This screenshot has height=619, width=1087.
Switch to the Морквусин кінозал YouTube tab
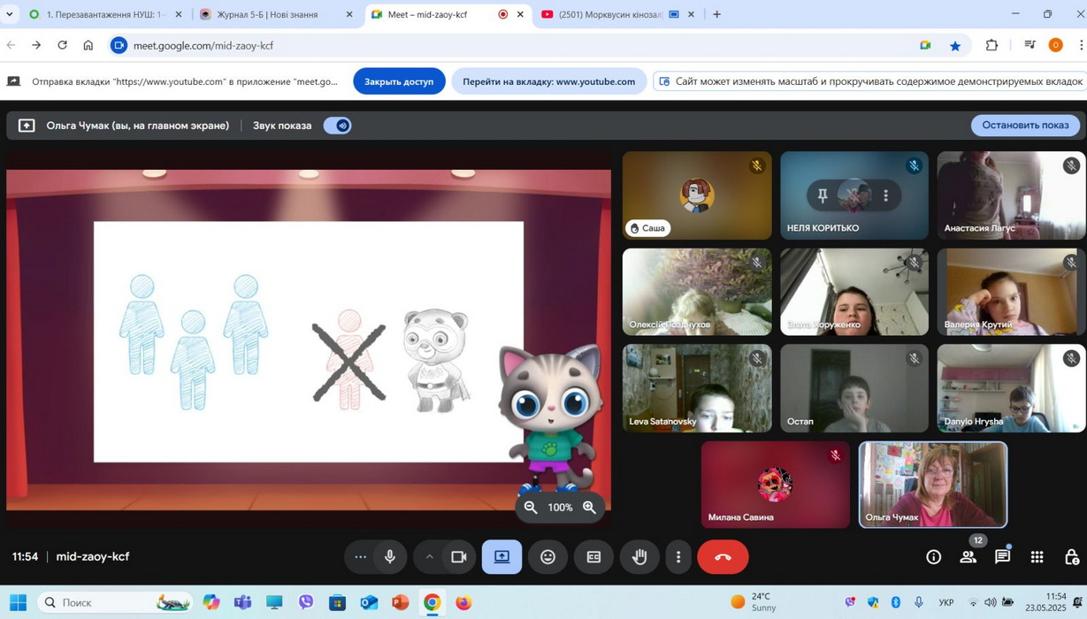click(618, 14)
